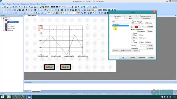Select the Unsigned format radio button
The height and width of the screenshot is (99, 177).
click(x=140, y=38)
